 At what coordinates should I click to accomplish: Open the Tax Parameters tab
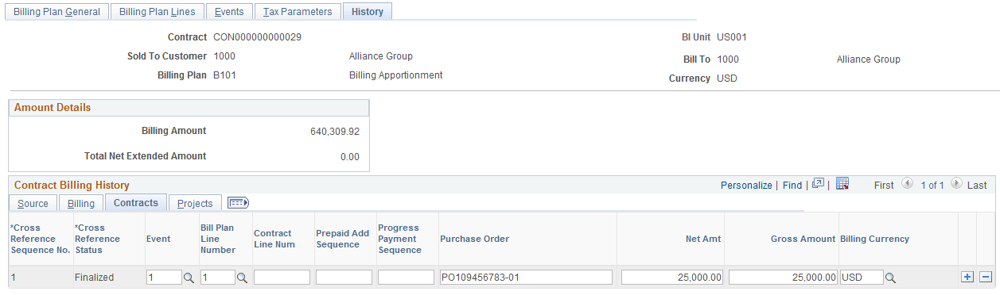click(298, 12)
